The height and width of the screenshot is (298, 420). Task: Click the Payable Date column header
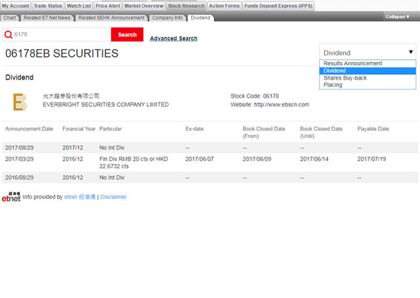(x=373, y=129)
